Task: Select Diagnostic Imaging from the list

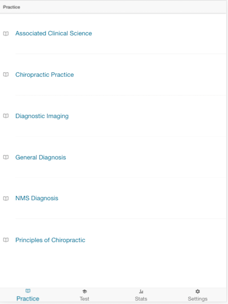Action: 42,116
